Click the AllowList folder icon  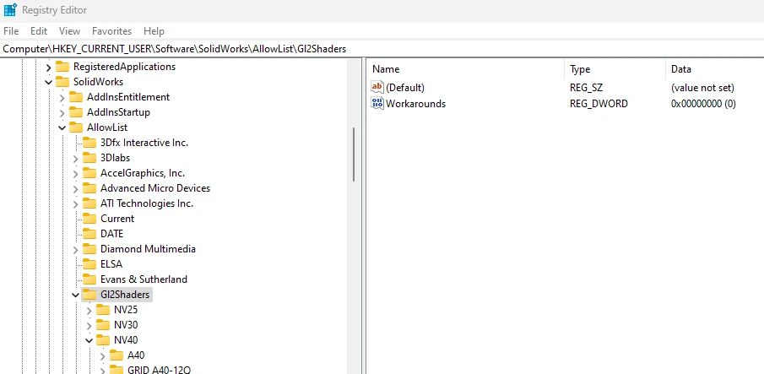[x=76, y=127]
